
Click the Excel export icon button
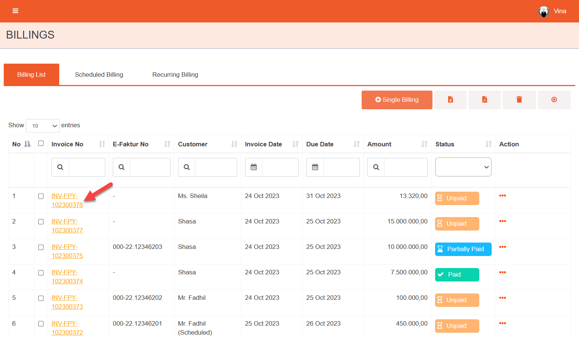tap(450, 100)
